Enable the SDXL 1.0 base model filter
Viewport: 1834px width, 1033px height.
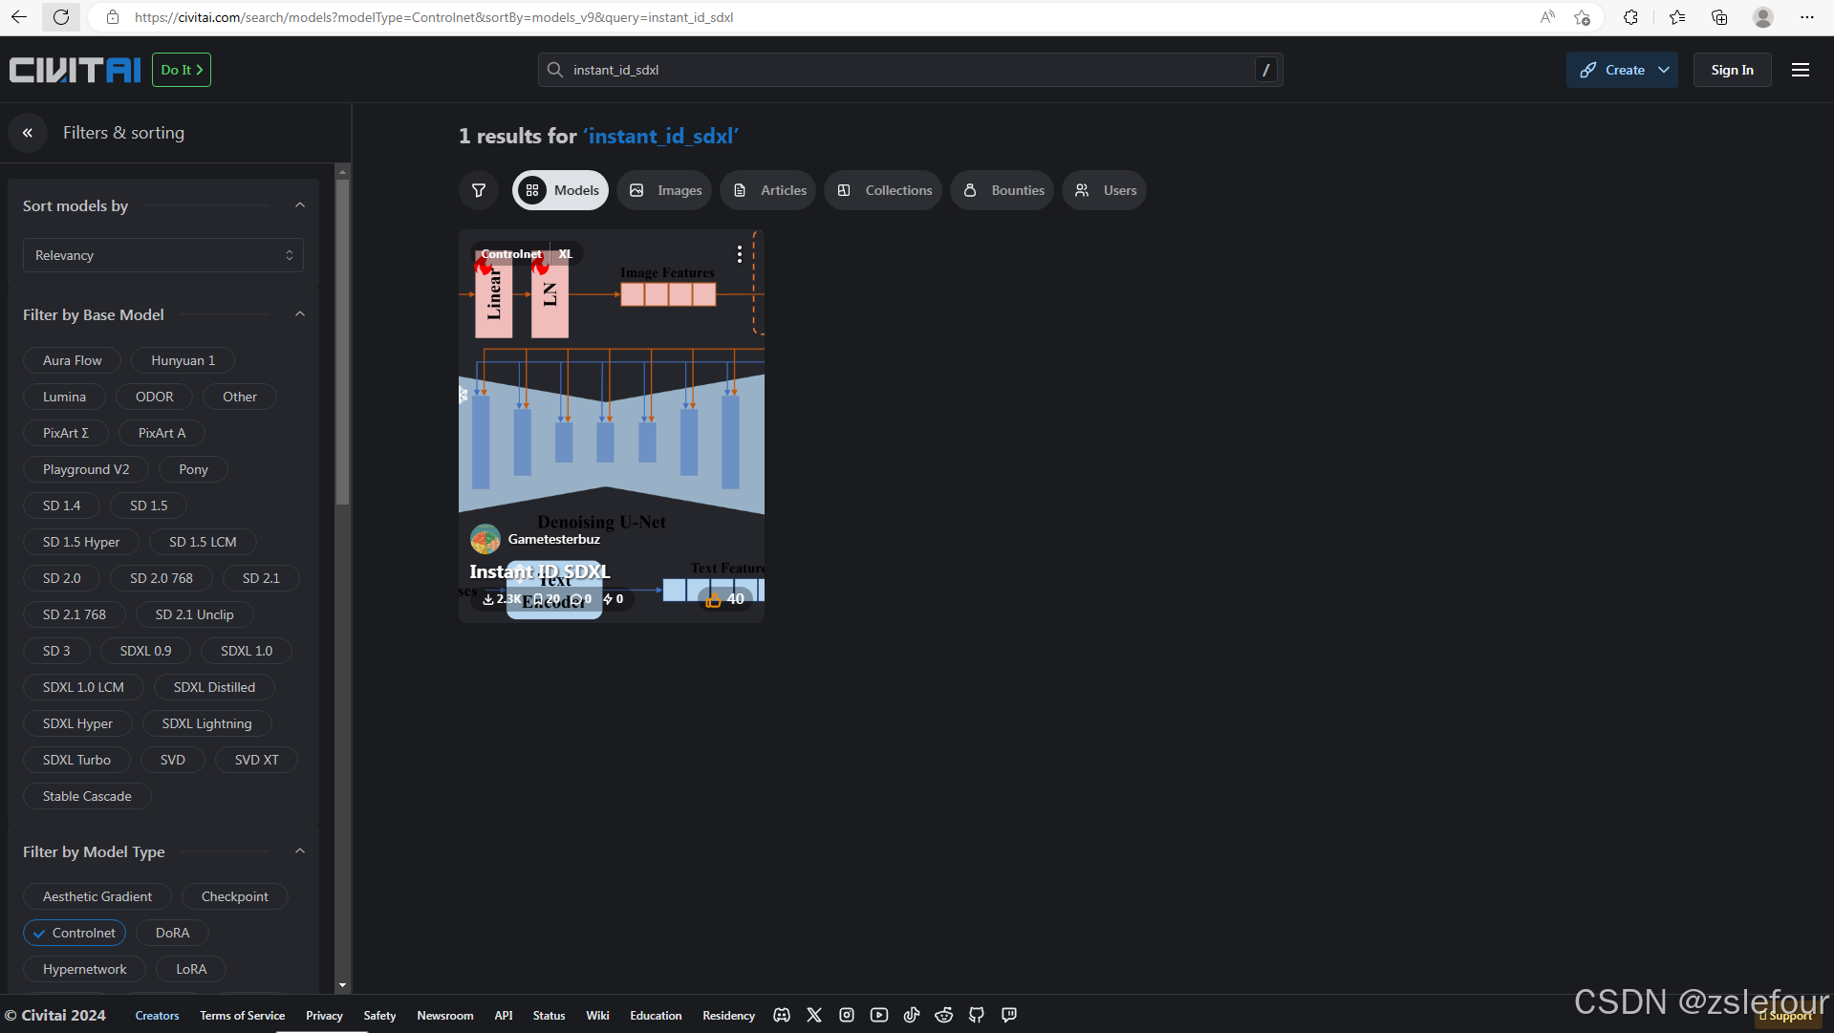(247, 651)
